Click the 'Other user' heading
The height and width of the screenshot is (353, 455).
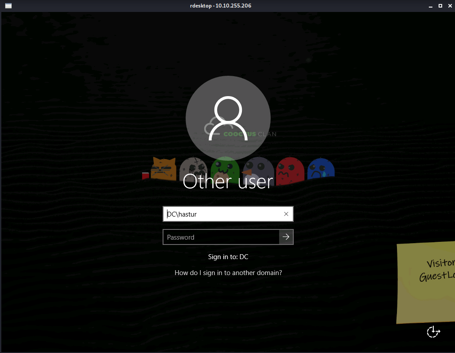(228, 182)
